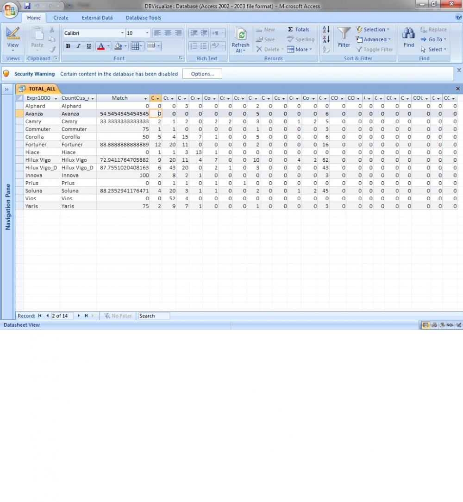Close the security warning bar
This screenshot has height=502, width=463.
459,70
